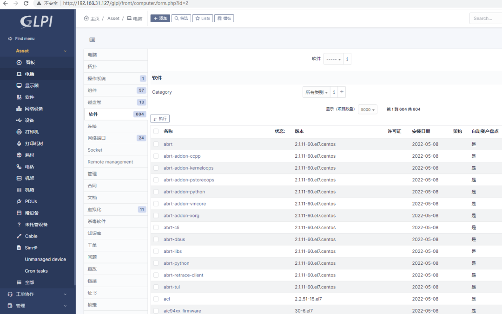Switch to the 虚拟化 tab
The width and height of the screenshot is (502, 314).
[116, 210]
